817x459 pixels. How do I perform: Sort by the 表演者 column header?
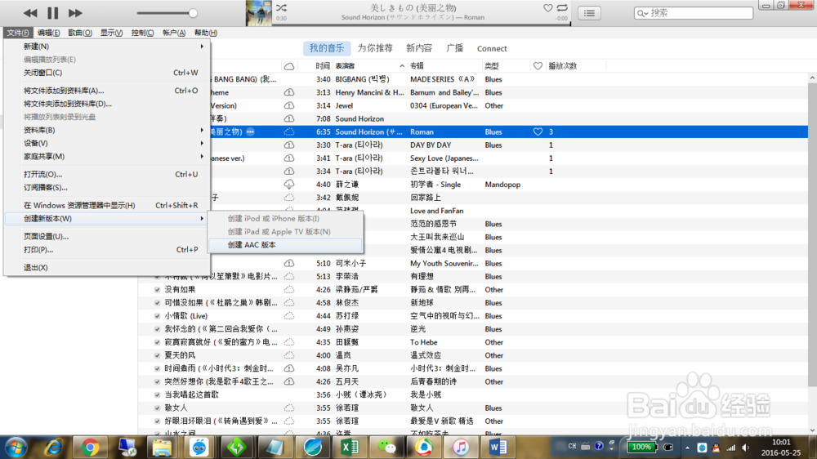point(369,66)
